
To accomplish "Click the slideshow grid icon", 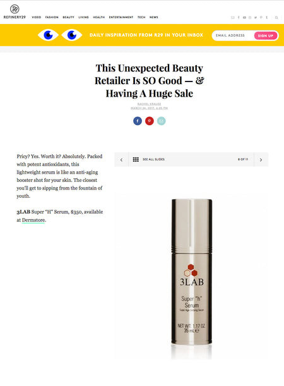I will [x=136, y=160].
